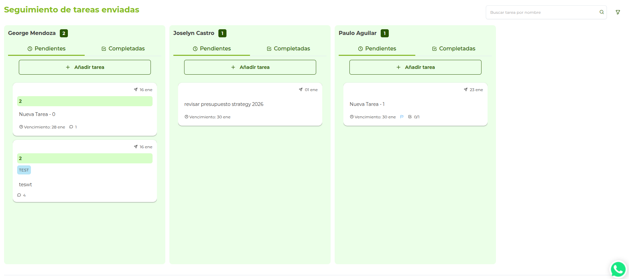Image resolution: width=629 pixels, height=279 pixels.
Task: Open the WhatsApp chat bubble
Action: coord(618,269)
